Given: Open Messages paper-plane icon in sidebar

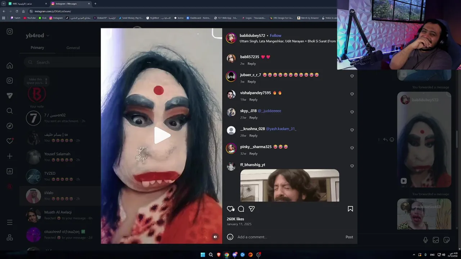Looking at the screenshot, I should click(10, 96).
